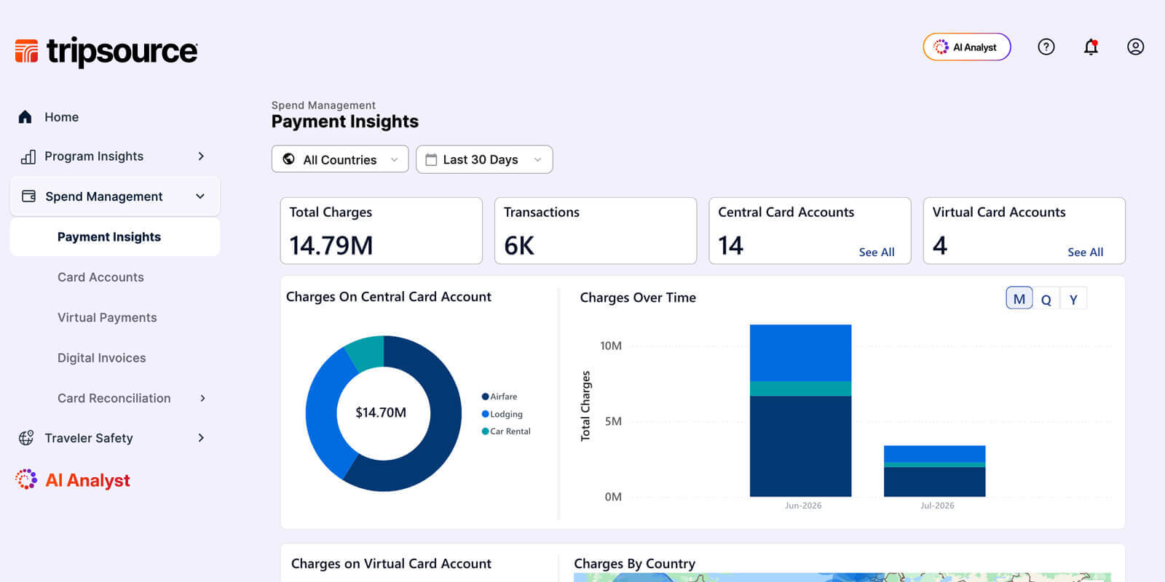Viewport: 1165px width, 582px height.
Task: Click the Charges Over Time title
Action: coord(638,298)
